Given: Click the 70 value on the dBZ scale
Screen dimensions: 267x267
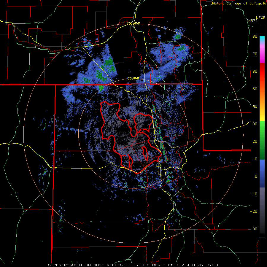Looking at the screenshot, I should point(255,54).
